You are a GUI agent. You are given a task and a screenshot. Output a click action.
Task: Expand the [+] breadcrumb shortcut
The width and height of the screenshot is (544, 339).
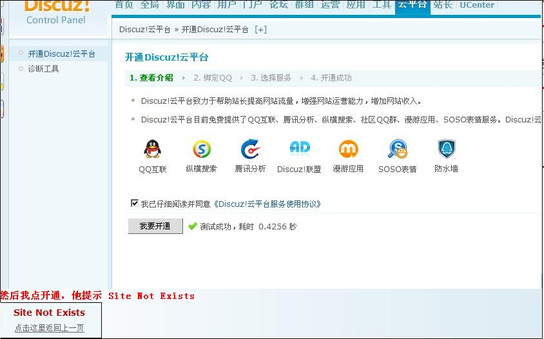point(260,30)
